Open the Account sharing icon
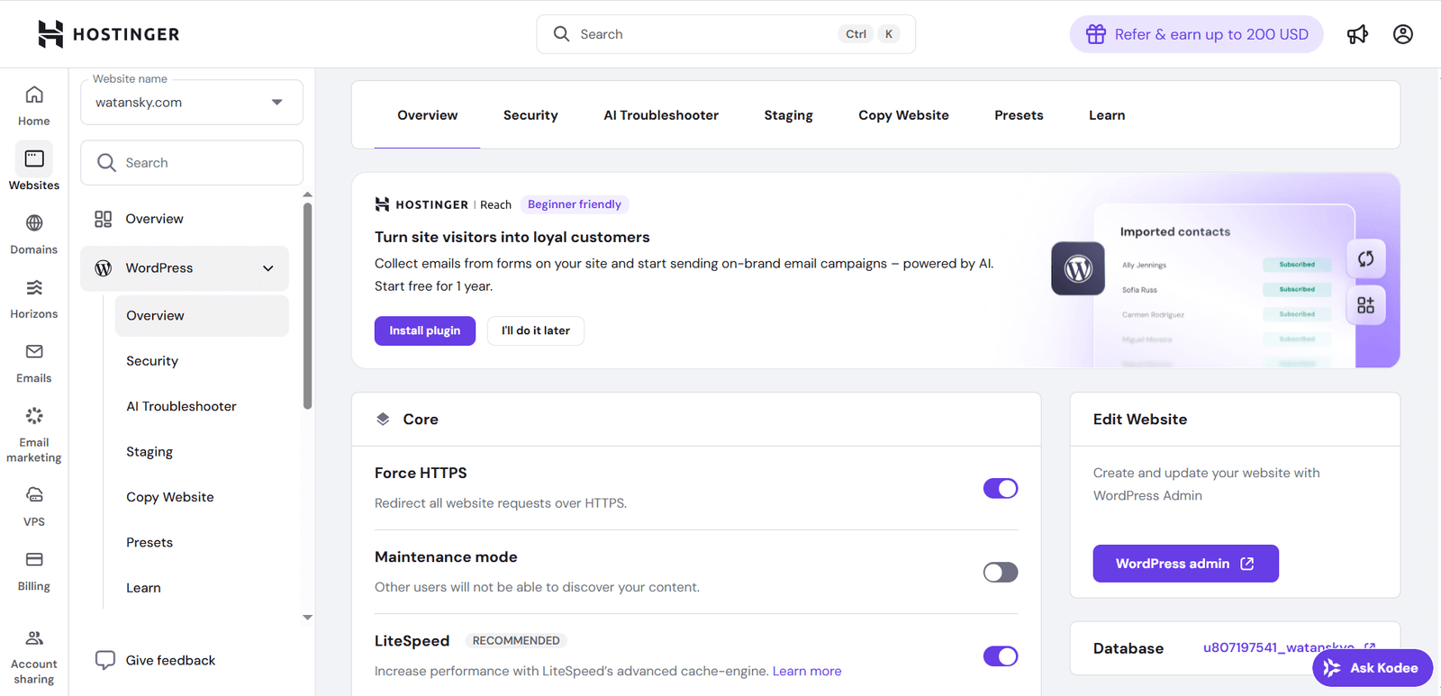 pos(34,637)
